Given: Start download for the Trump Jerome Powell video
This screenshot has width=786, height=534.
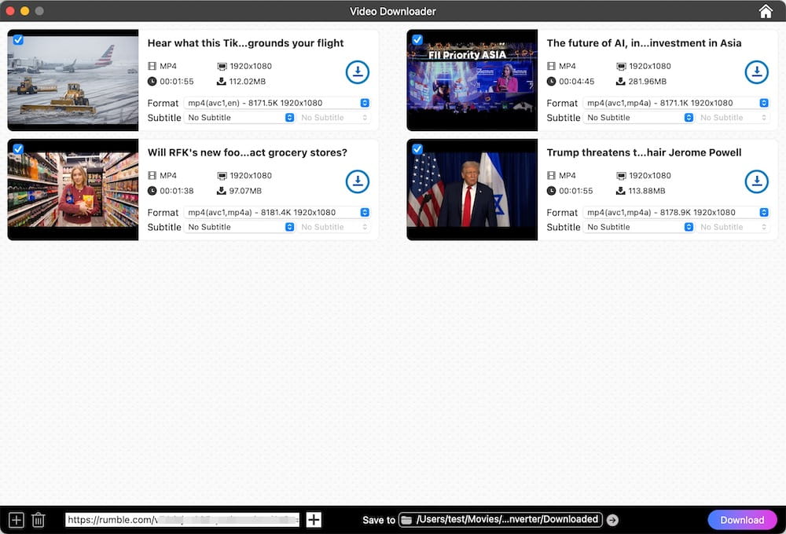Looking at the screenshot, I should click(757, 181).
